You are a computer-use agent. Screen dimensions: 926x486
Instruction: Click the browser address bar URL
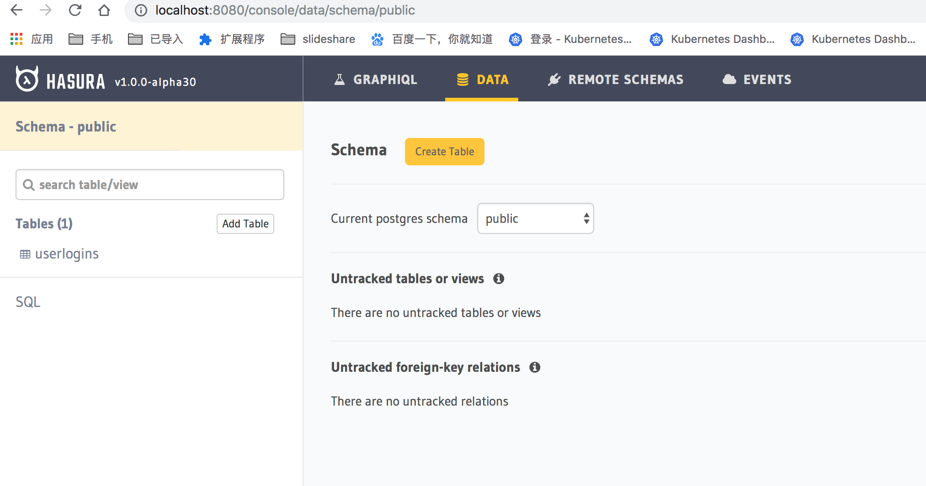pos(285,10)
